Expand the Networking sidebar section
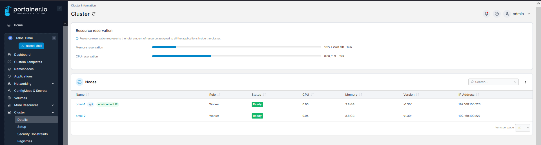This screenshot has height=145, width=541. (31, 84)
